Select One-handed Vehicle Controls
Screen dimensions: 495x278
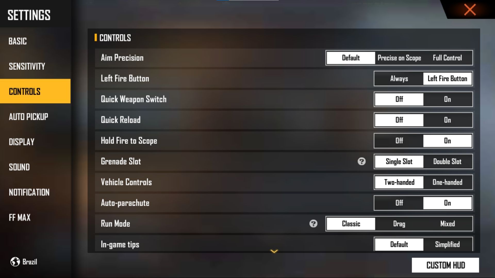pos(446,182)
